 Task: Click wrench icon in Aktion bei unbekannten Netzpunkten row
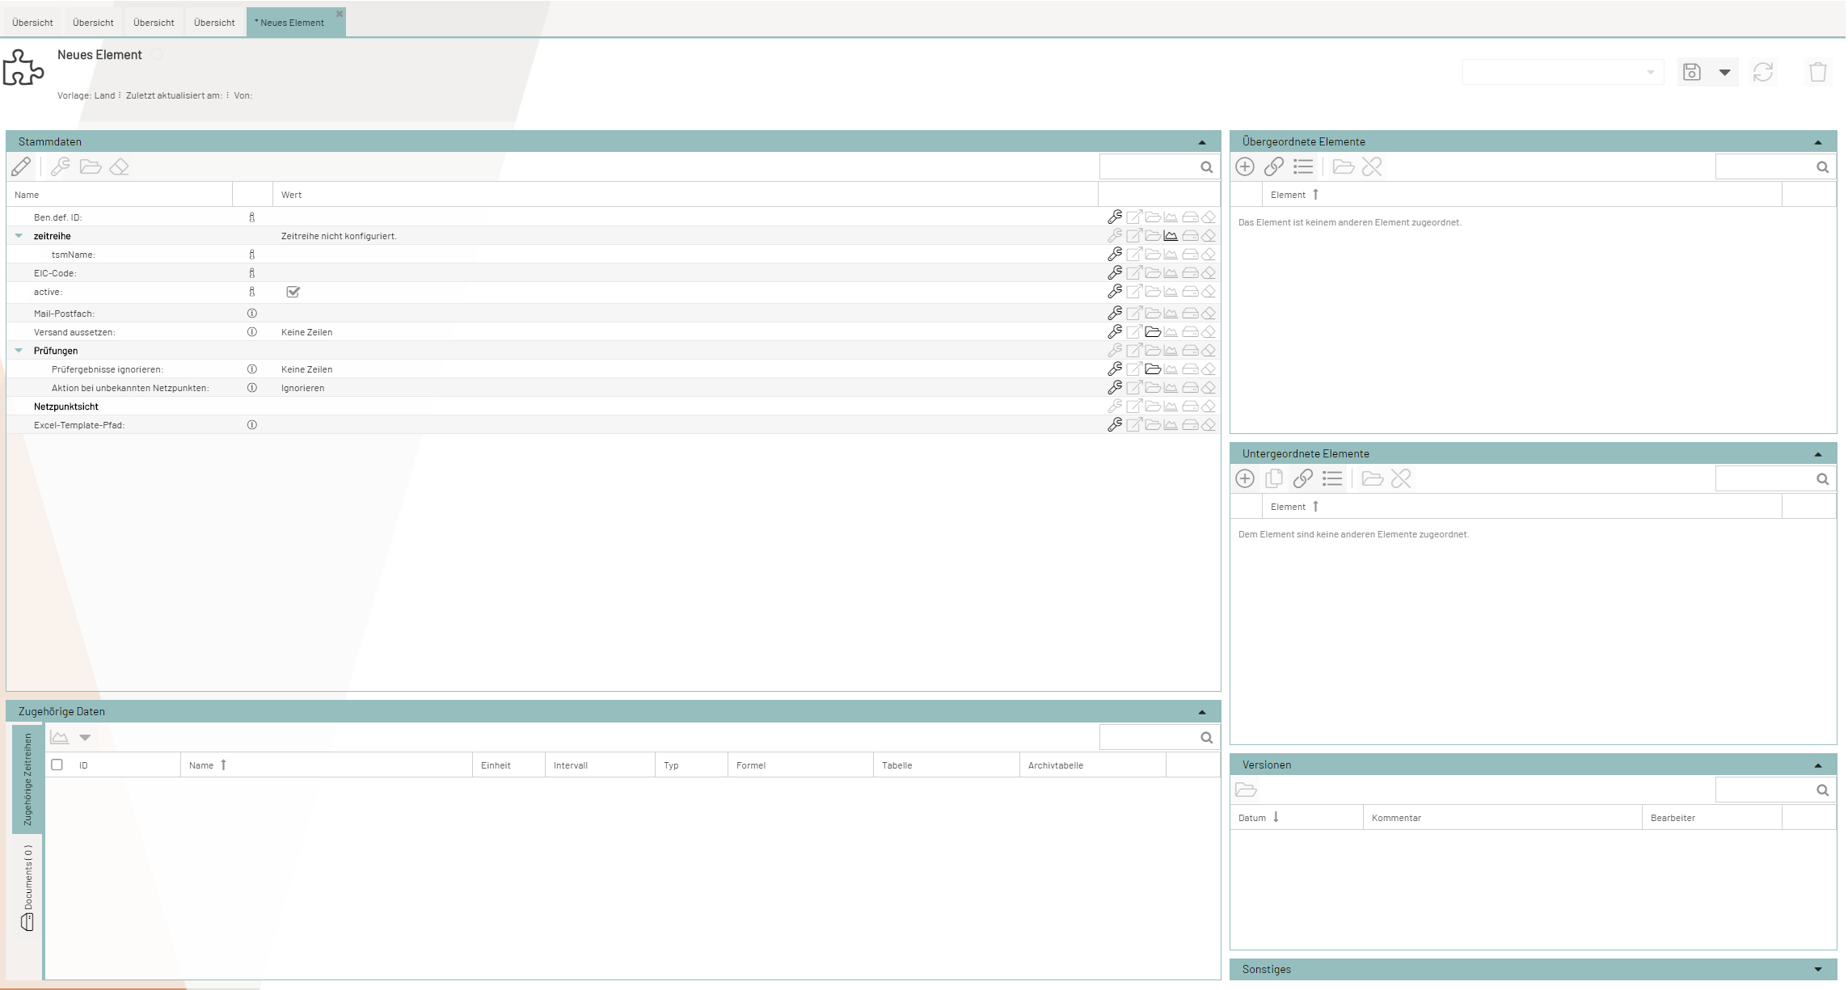point(1115,388)
